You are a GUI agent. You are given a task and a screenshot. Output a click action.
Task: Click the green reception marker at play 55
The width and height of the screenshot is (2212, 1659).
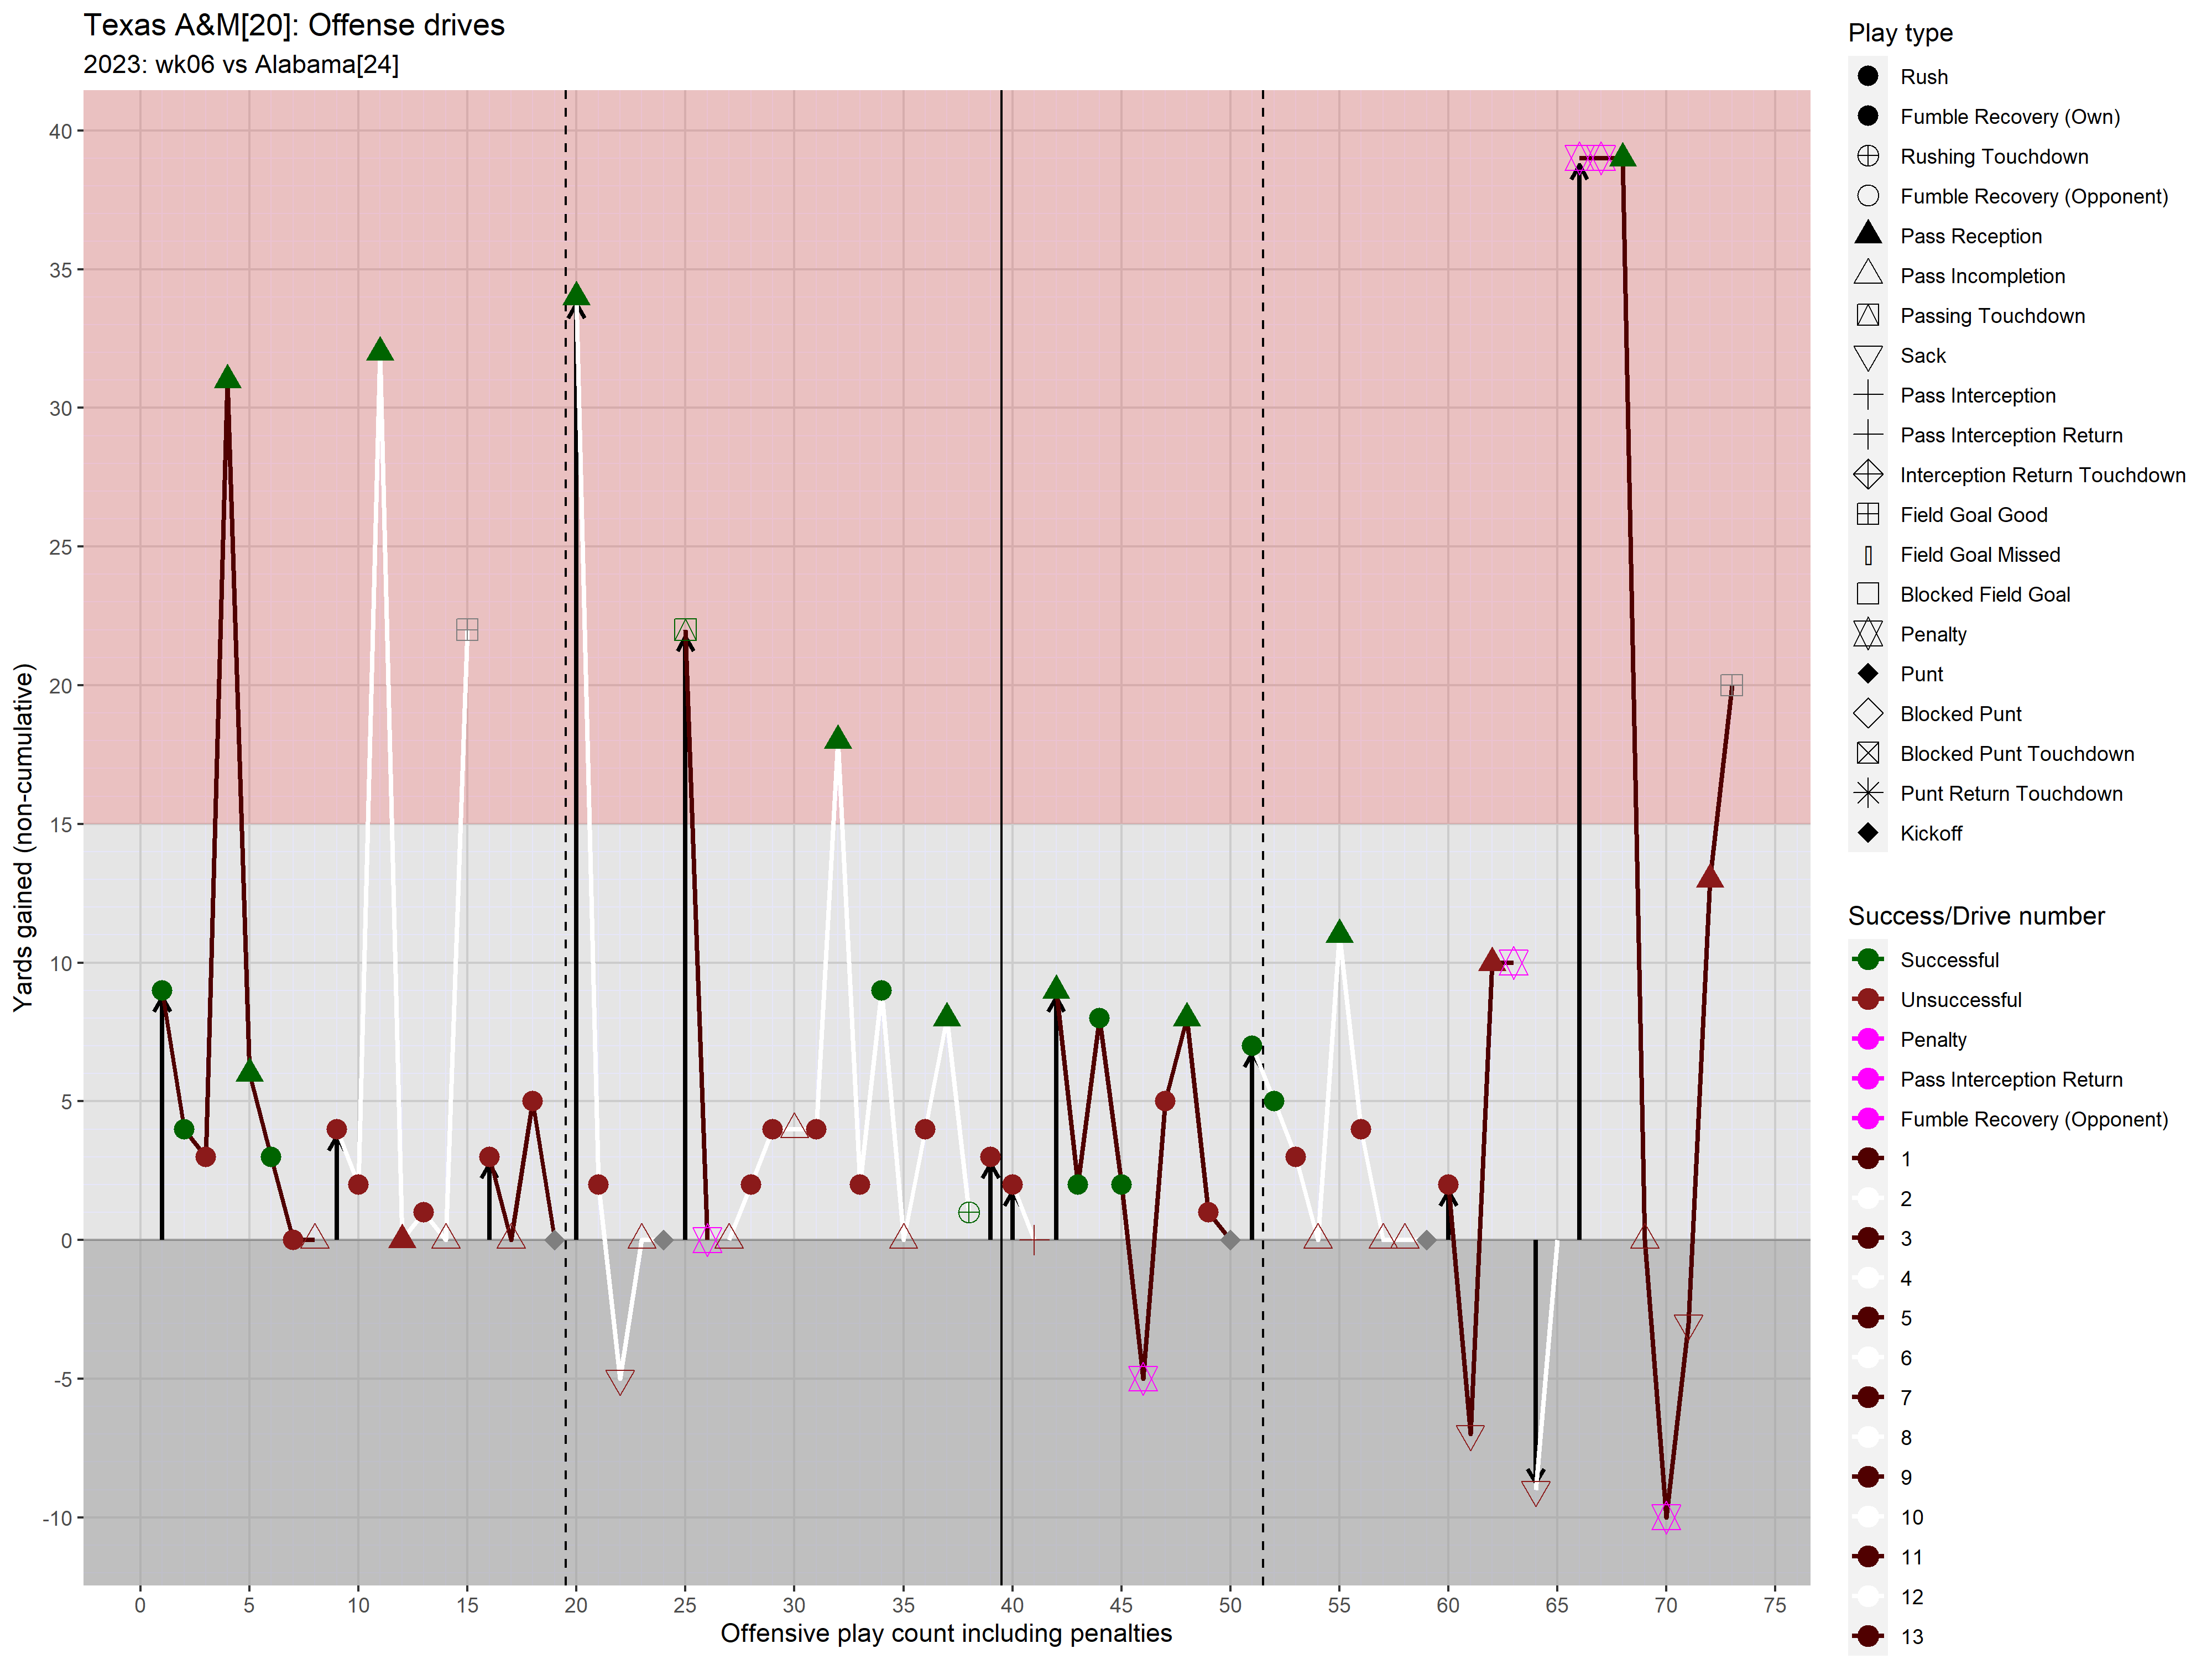coord(1339,933)
